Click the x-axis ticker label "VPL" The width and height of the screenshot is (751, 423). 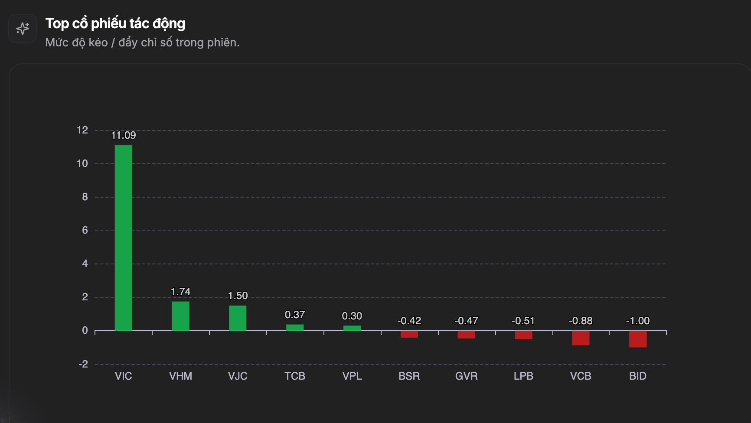tap(352, 376)
